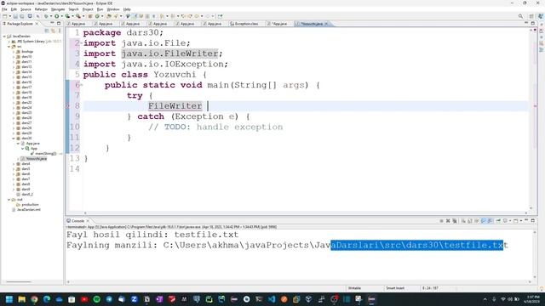Open the Run menu
Image resolution: width=545 pixels, height=306 pixels.
pos(100,9)
